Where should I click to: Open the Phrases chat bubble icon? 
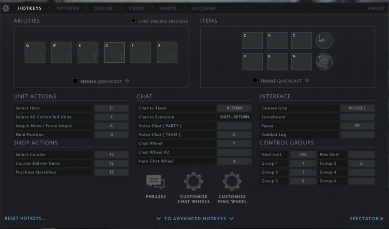click(x=156, y=182)
